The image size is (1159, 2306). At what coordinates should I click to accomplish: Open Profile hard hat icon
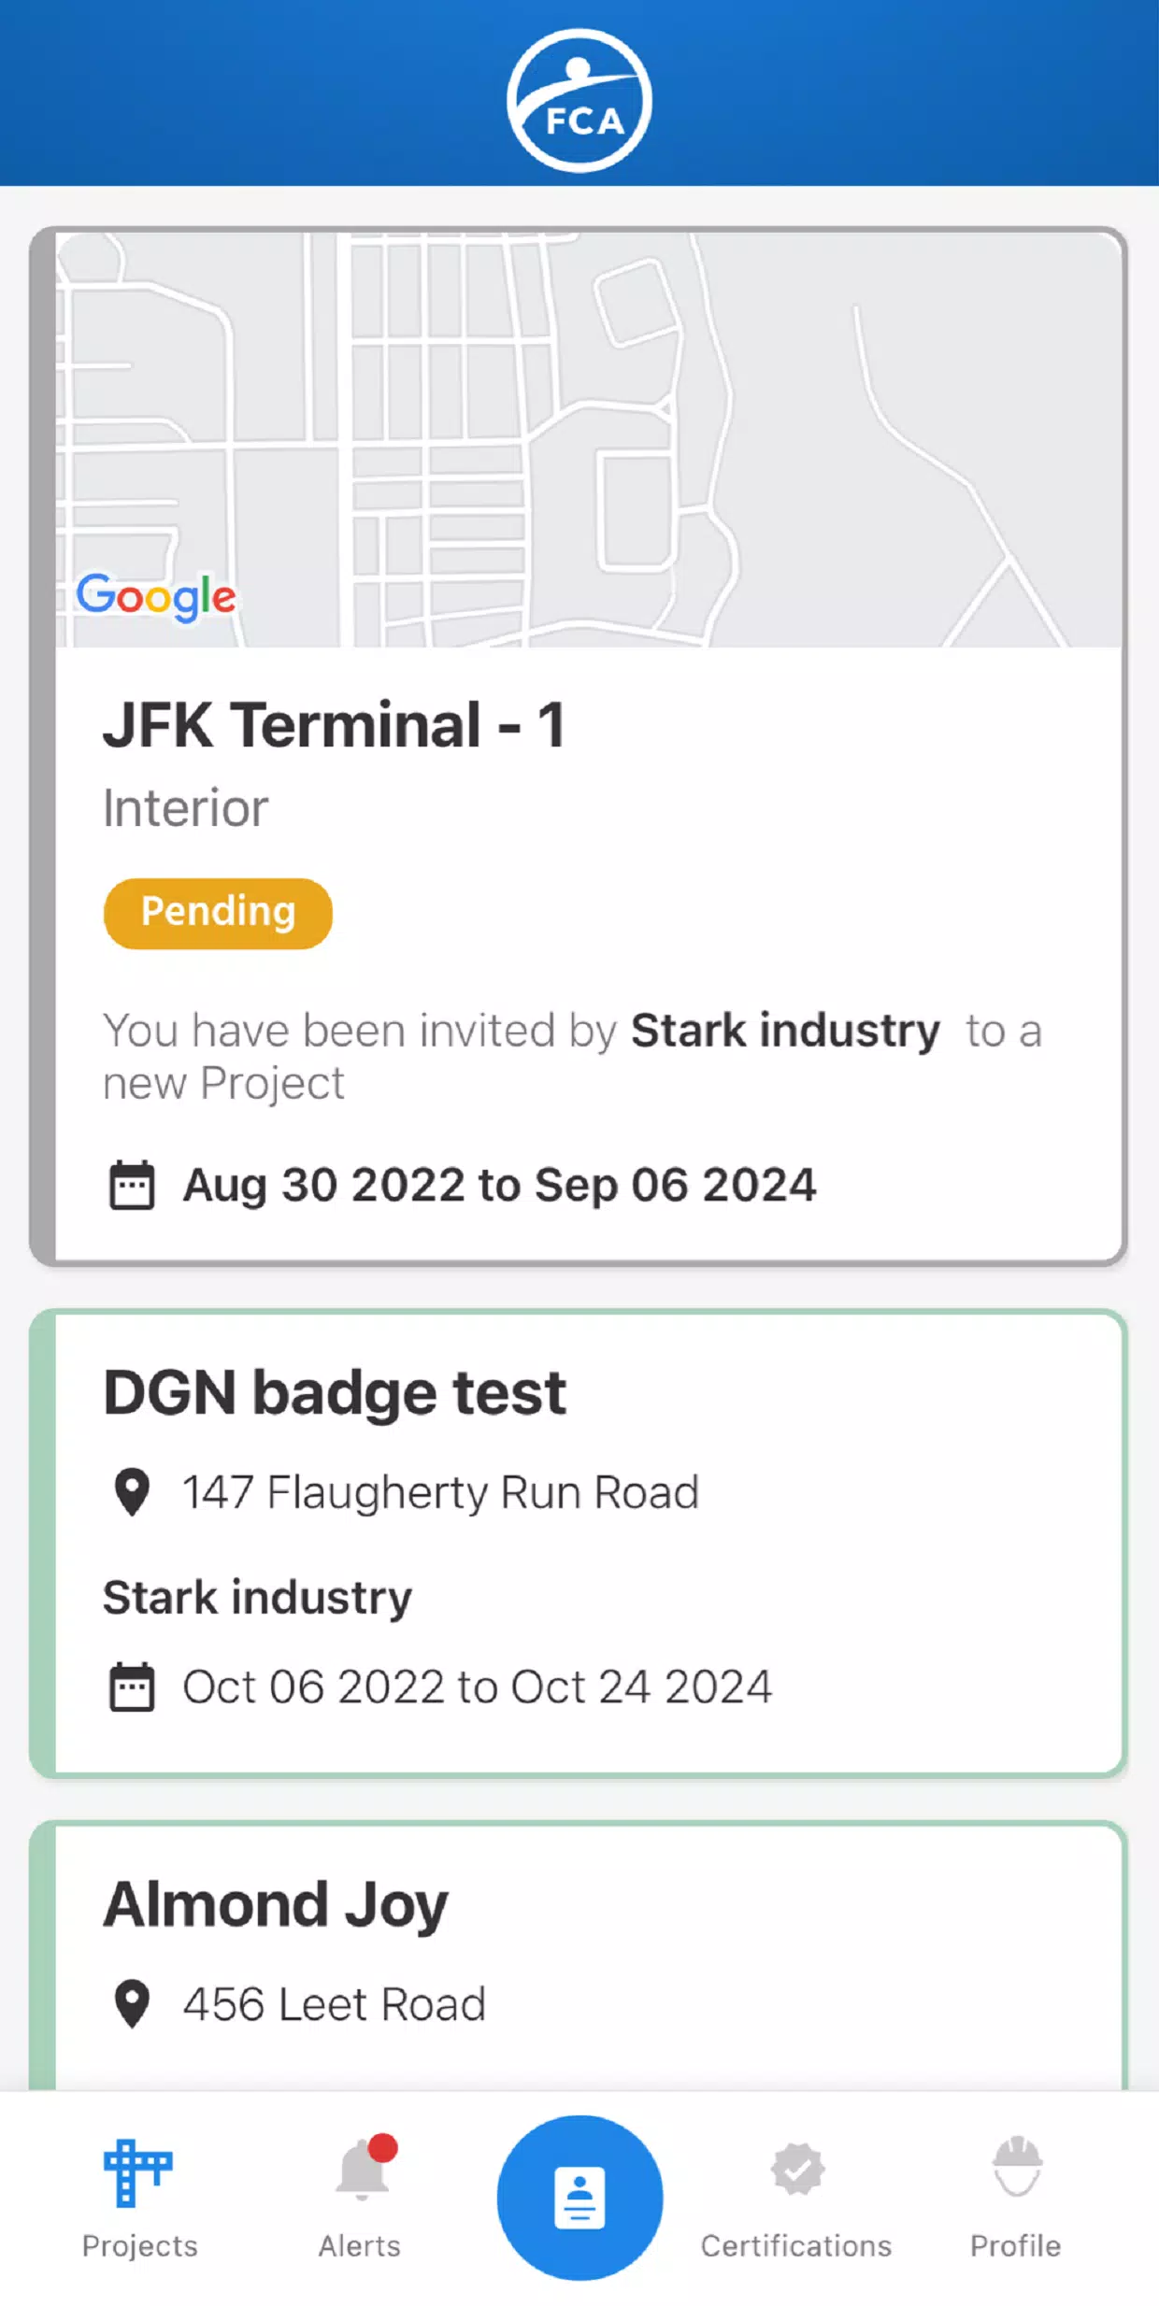(1016, 2166)
